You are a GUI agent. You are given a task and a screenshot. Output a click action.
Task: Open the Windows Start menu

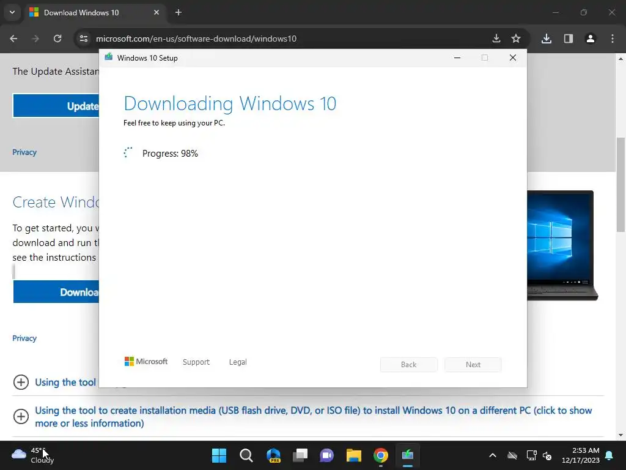[x=219, y=455]
